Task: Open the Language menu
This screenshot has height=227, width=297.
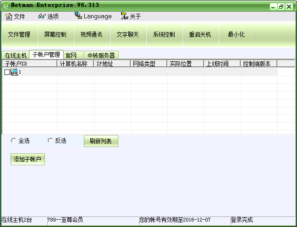Action: 93,16
